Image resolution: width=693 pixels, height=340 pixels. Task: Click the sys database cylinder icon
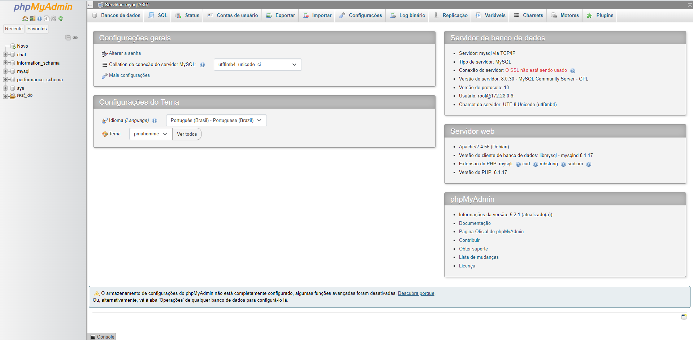pyautogui.click(x=13, y=88)
